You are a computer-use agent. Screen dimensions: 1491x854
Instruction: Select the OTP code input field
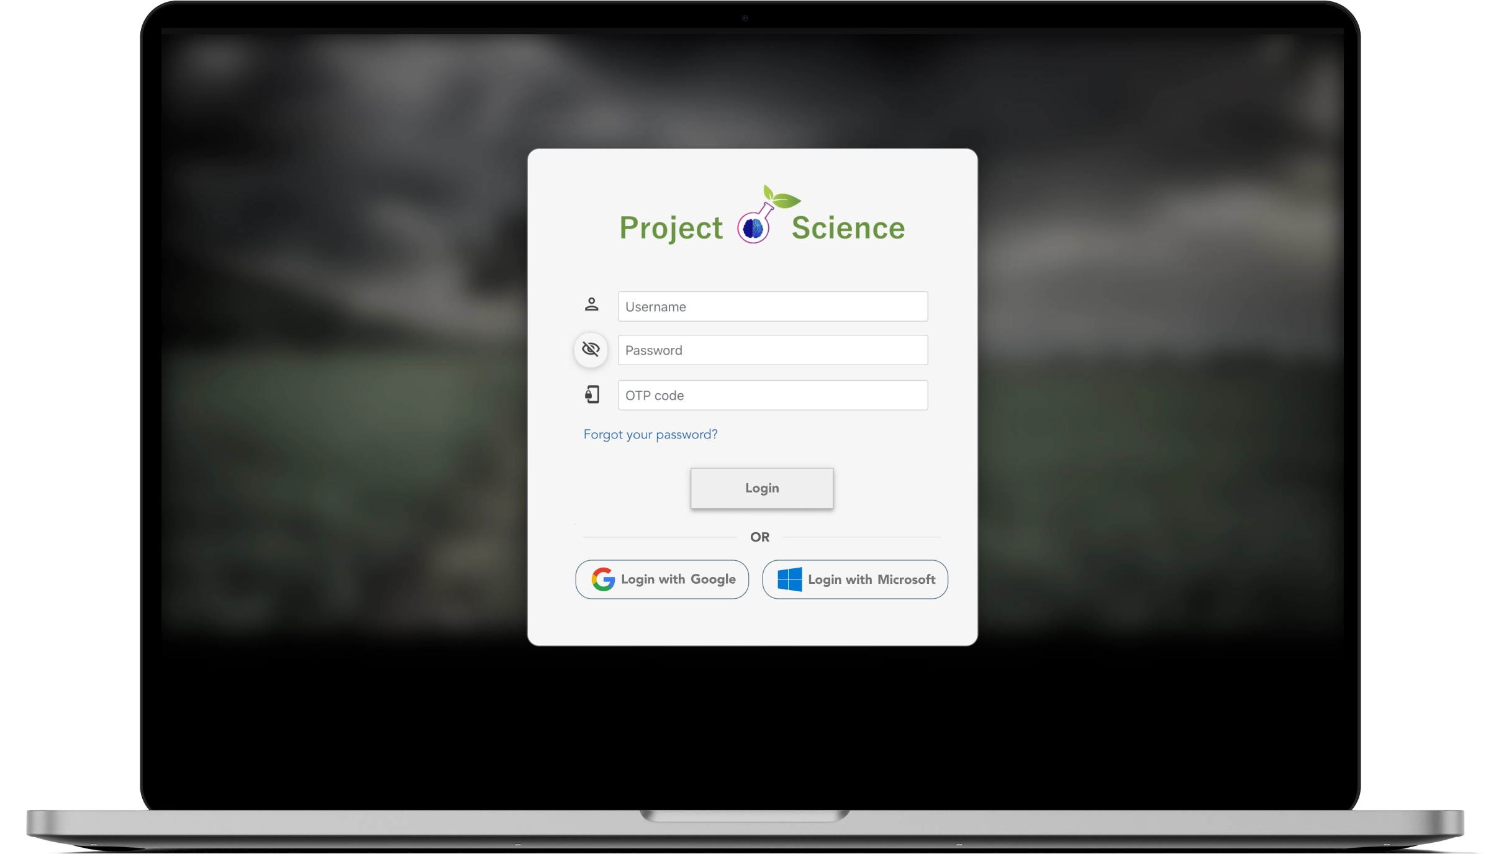pos(771,394)
